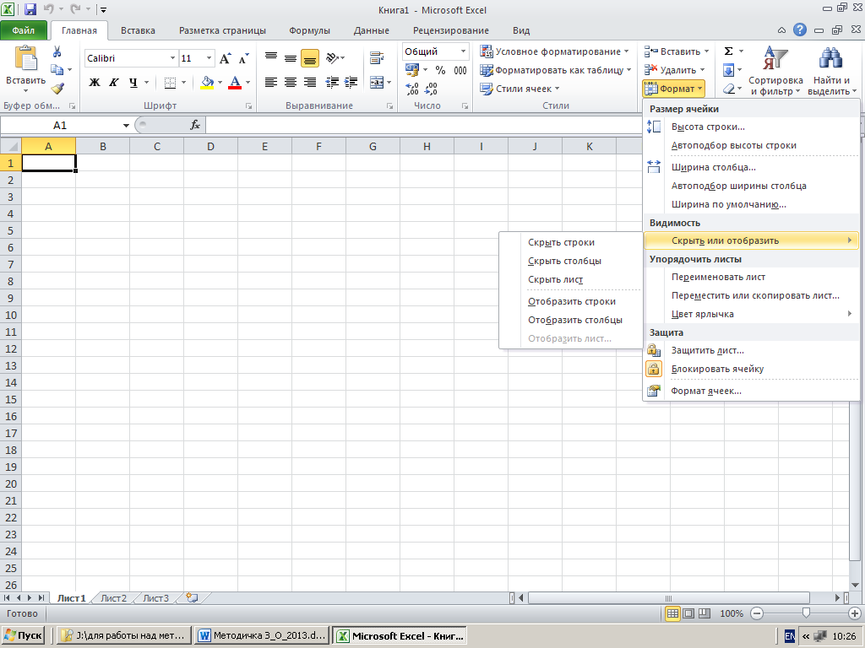This screenshot has height=648, width=865.
Task: Click the AutoSum sigma icon
Action: 728,51
